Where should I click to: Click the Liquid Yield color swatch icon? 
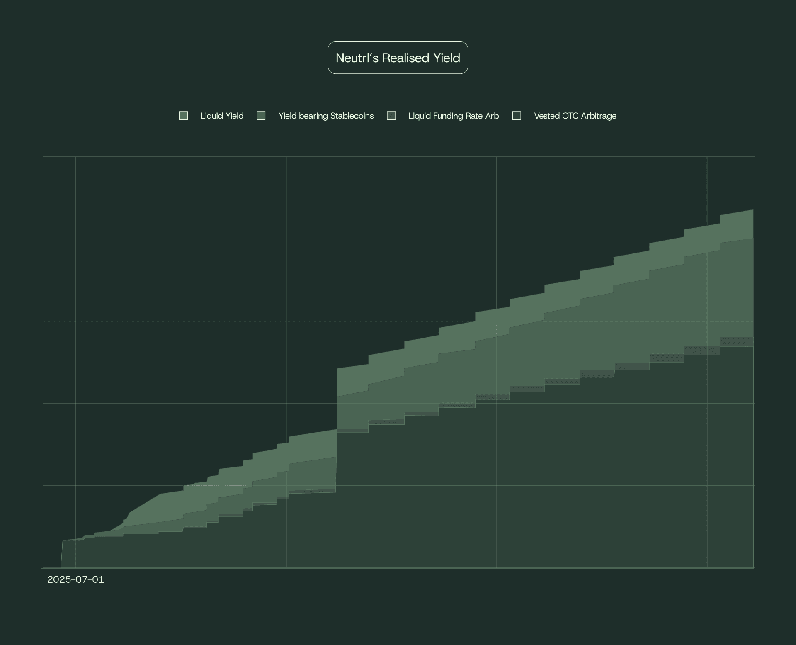point(184,115)
